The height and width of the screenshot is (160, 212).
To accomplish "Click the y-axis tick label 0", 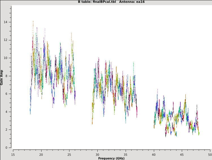I will [6, 148].
